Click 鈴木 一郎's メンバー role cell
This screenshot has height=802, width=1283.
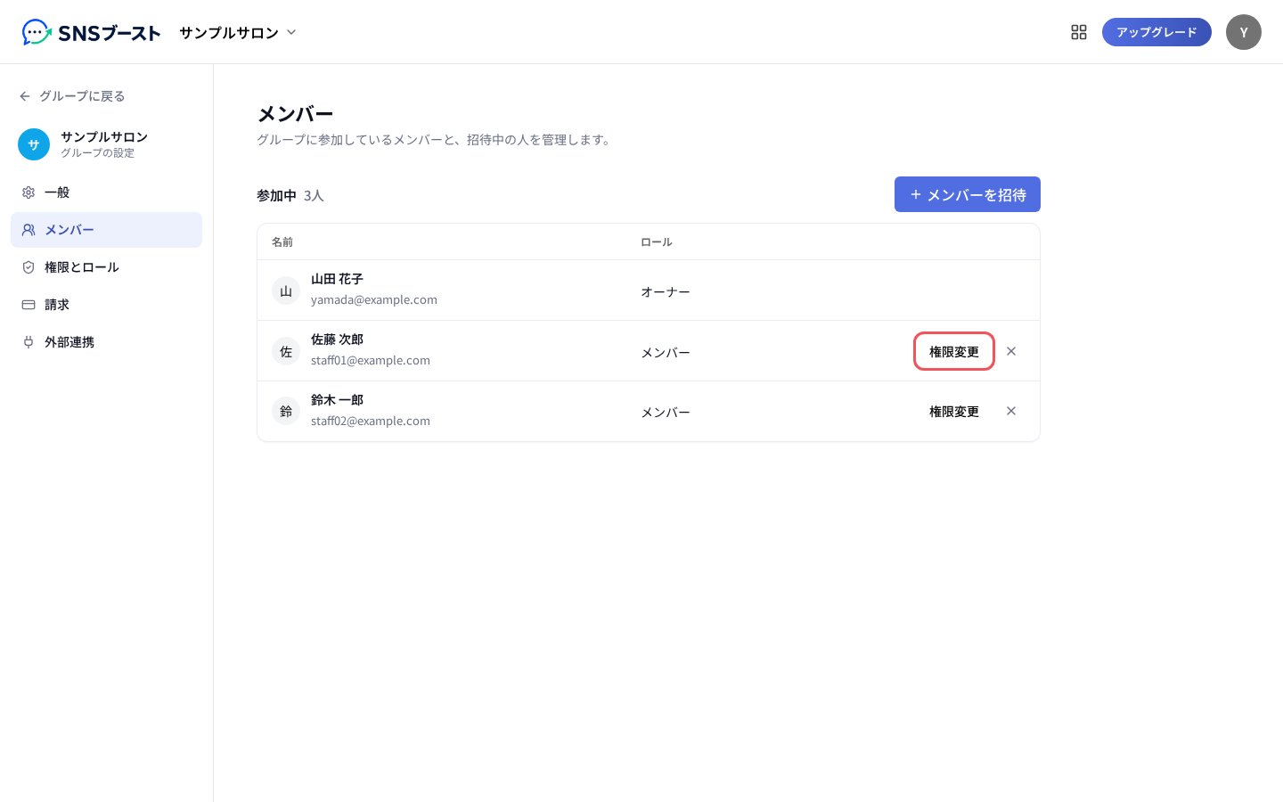[x=666, y=413]
